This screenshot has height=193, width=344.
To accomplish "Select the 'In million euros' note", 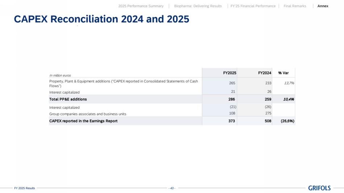I will tap(60, 75).
